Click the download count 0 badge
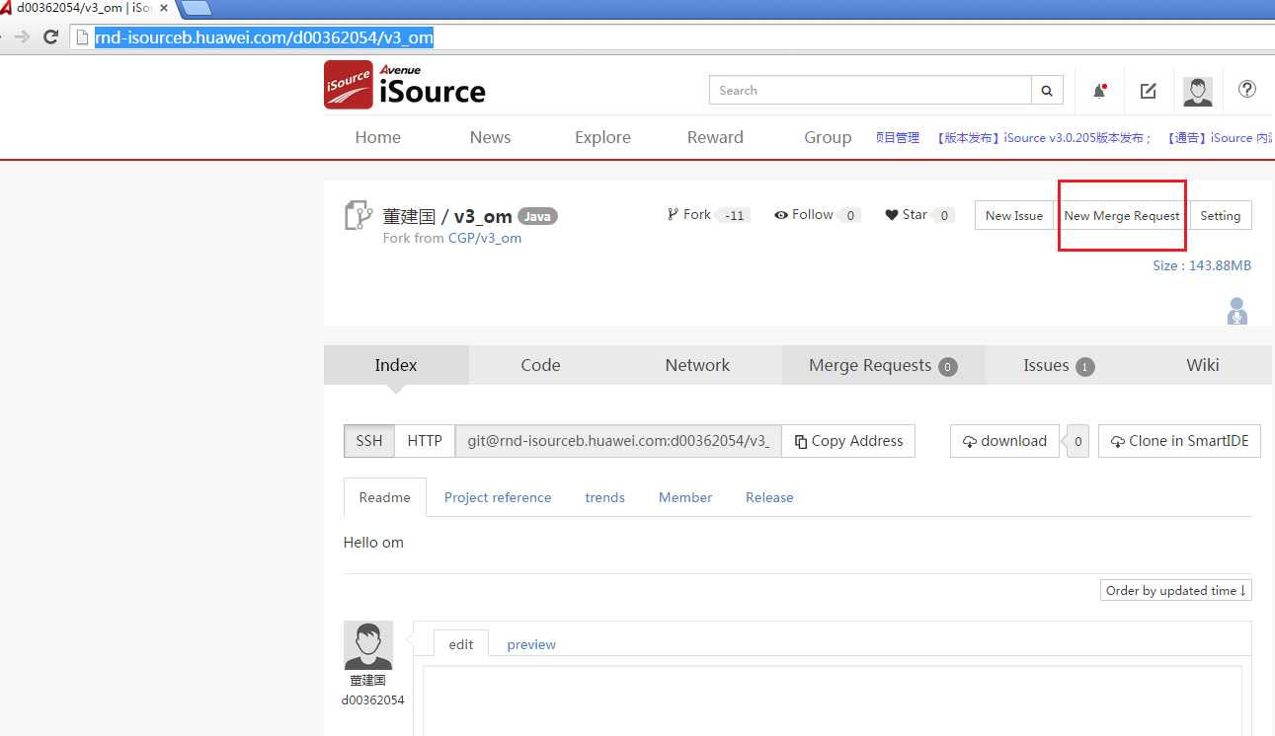 (x=1077, y=442)
